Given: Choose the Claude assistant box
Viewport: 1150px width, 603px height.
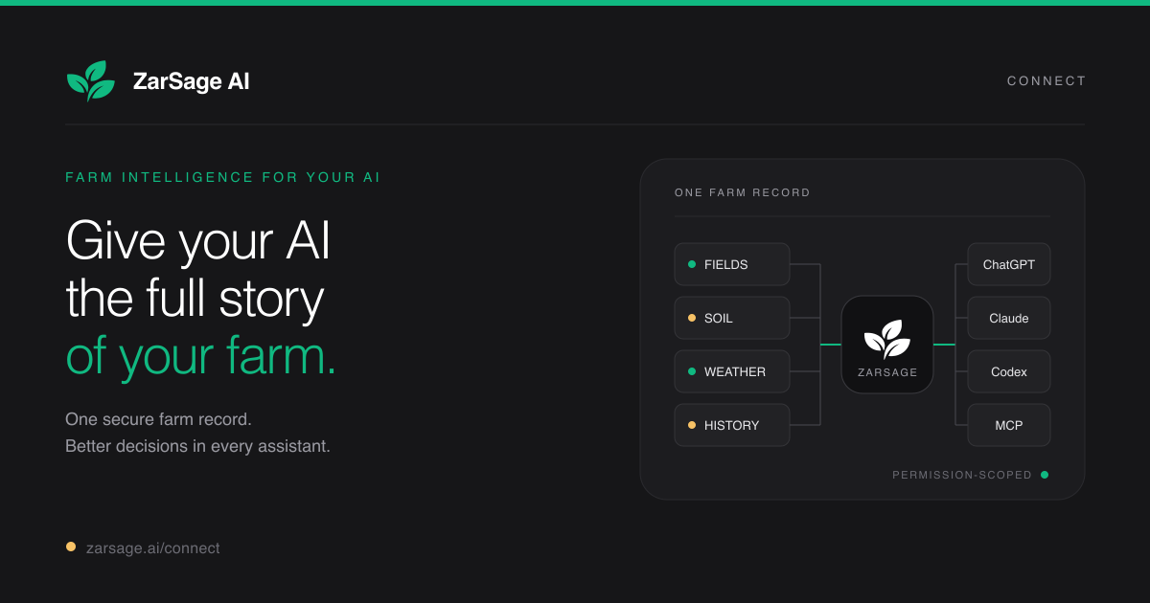Looking at the screenshot, I should 1009,318.
